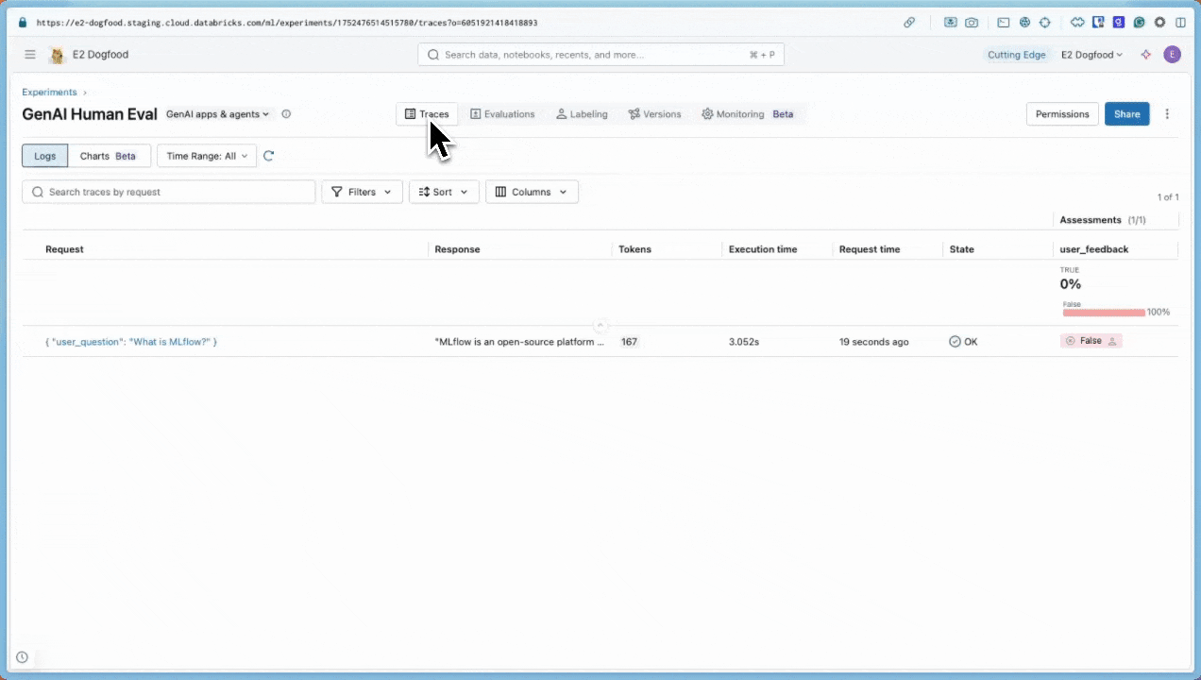The image size is (1201, 680).
Task: Click the token count 167
Action: [x=629, y=342]
